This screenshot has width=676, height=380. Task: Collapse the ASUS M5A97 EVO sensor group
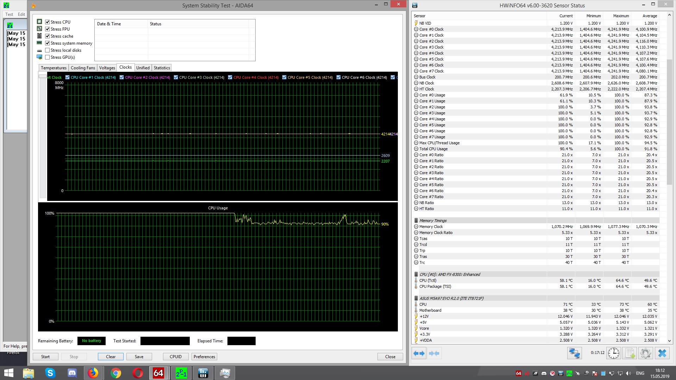pos(451,298)
